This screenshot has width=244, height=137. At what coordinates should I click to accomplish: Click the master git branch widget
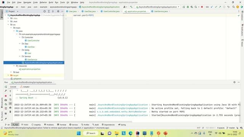pyautogui.click(x=231, y=128)
